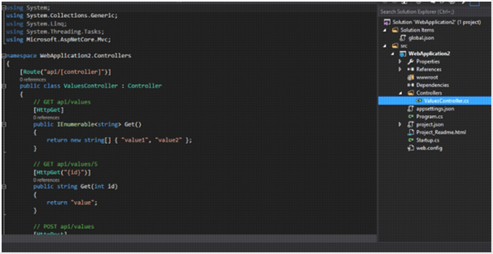Screen dimensions: 493x254
Task: Click the Project_Readme.html file icon
Action: pos(410,132)
